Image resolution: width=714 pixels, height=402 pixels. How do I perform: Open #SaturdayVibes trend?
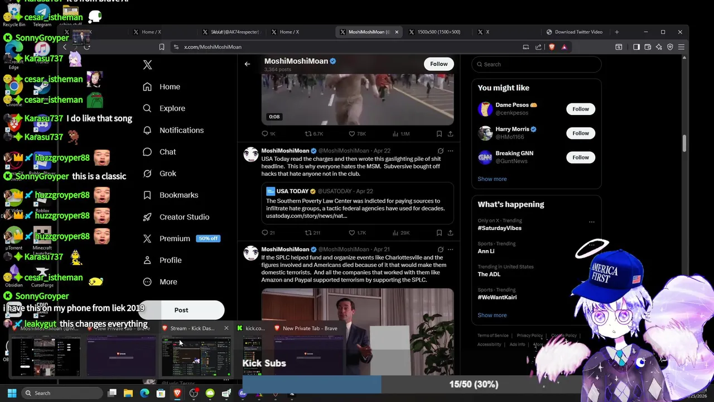point(499,228)
